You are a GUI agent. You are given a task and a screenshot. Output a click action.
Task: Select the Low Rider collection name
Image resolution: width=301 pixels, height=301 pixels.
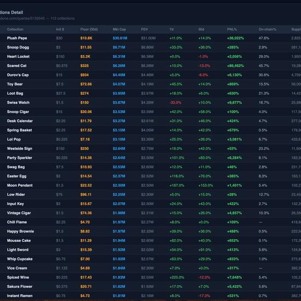pos(16,195)
